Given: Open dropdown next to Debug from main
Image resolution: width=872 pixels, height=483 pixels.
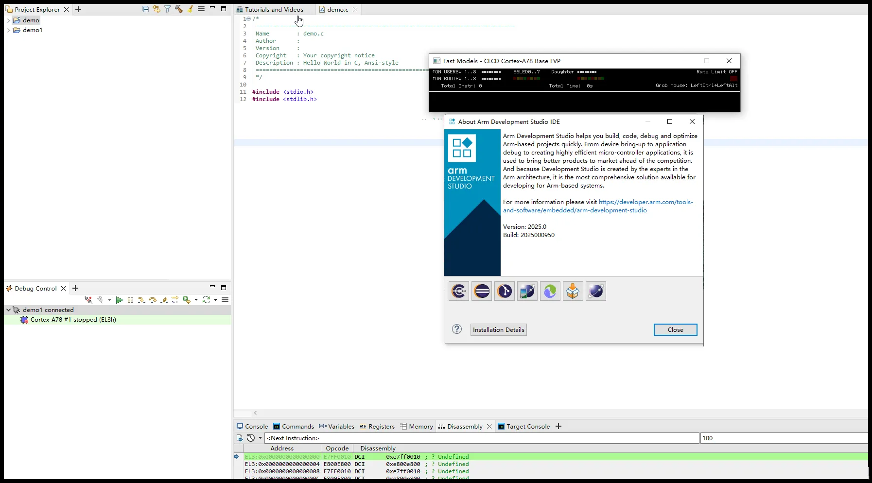Looking at the screenshot, I should coord(196,300).
